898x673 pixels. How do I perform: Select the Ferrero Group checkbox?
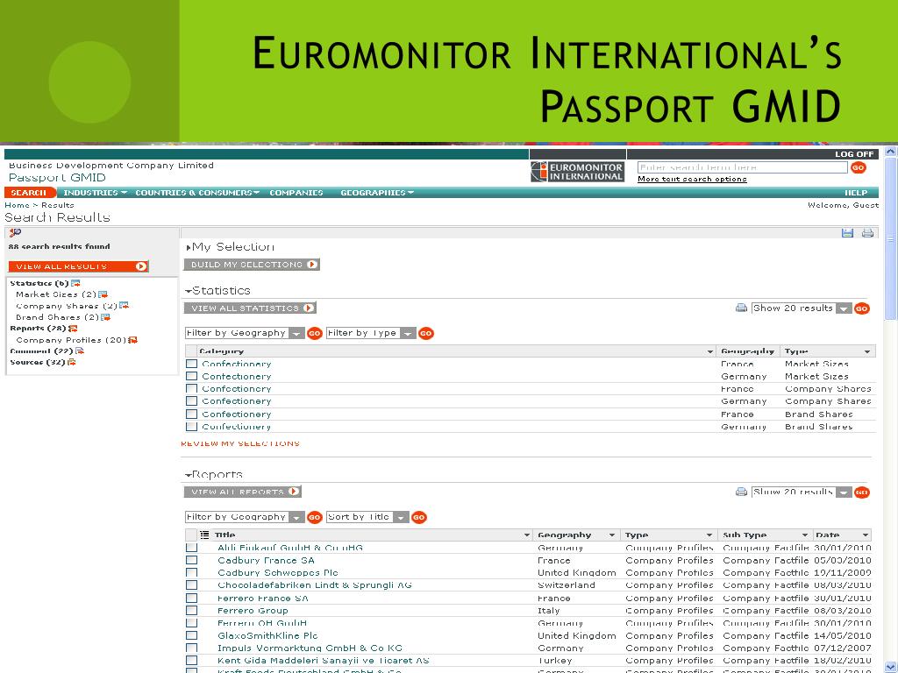pos(191,611)
